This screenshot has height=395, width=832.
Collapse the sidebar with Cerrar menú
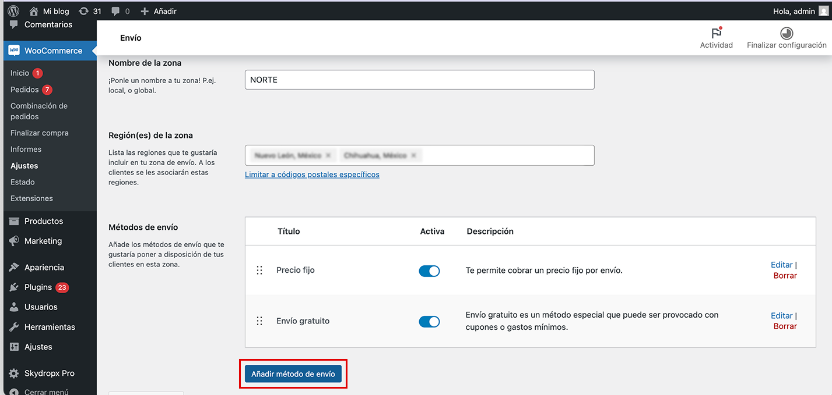40,392
